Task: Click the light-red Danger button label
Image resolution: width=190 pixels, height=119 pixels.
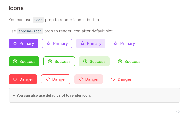Action: point(92,79)
